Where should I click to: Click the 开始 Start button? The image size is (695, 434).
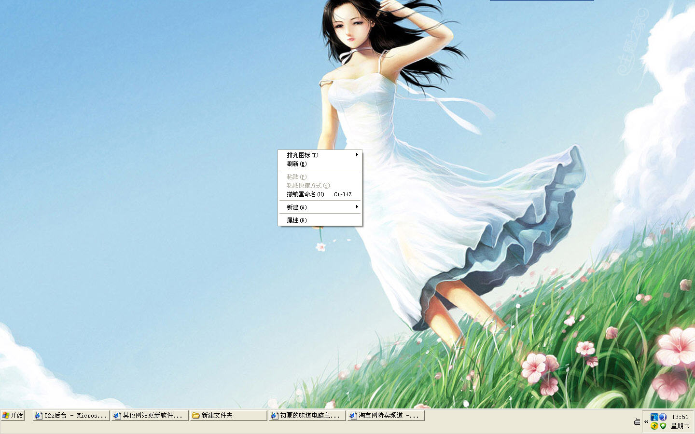click(x=13, y=415)
